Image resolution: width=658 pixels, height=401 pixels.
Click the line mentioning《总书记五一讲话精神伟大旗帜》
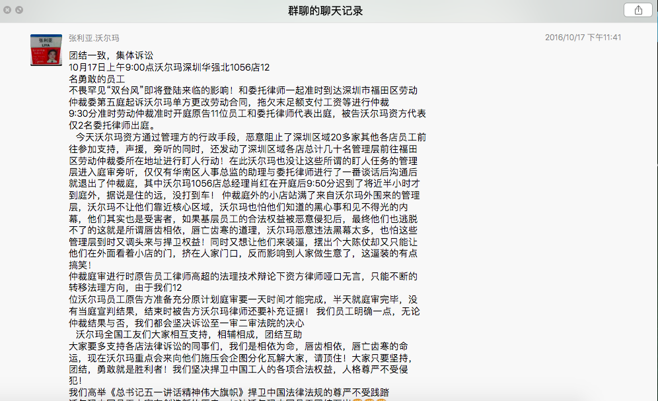point(229,392)
